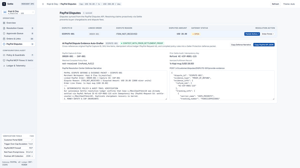300x168 pixels.
Task: Navigate to Orders & Links
Action: pyautogui.click(x=18, y=39)
